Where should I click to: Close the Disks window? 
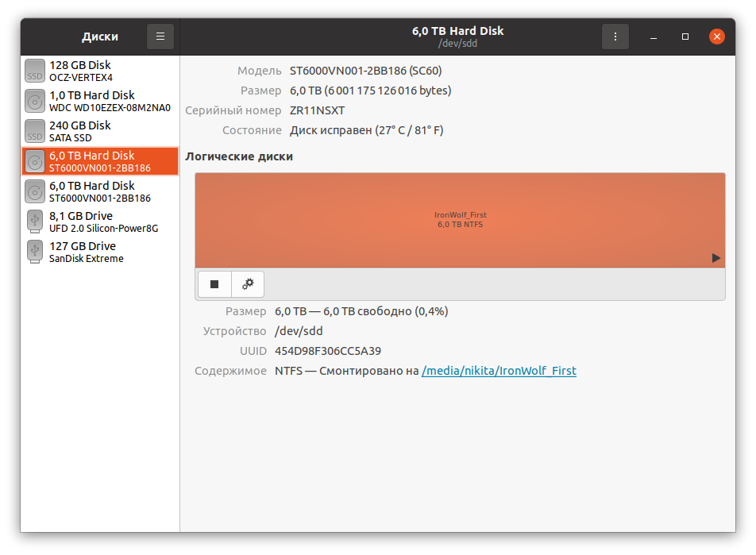coord(716,37)
